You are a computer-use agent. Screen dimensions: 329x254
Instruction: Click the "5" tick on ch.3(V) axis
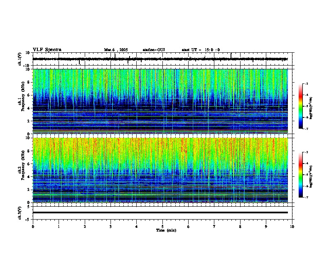pyautogui.click(x=29, y=206)
